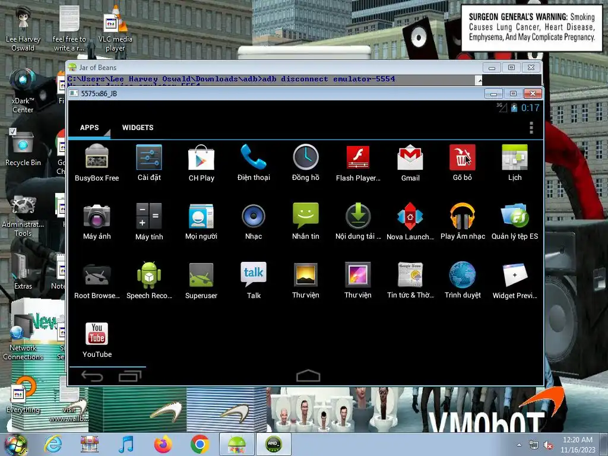Open 'feel free to write a r...' file

click(69, 29)
